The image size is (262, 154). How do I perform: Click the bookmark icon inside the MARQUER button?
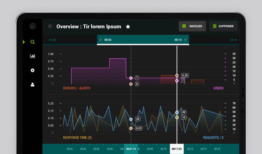pyautogui.click(x=184, y=26)
